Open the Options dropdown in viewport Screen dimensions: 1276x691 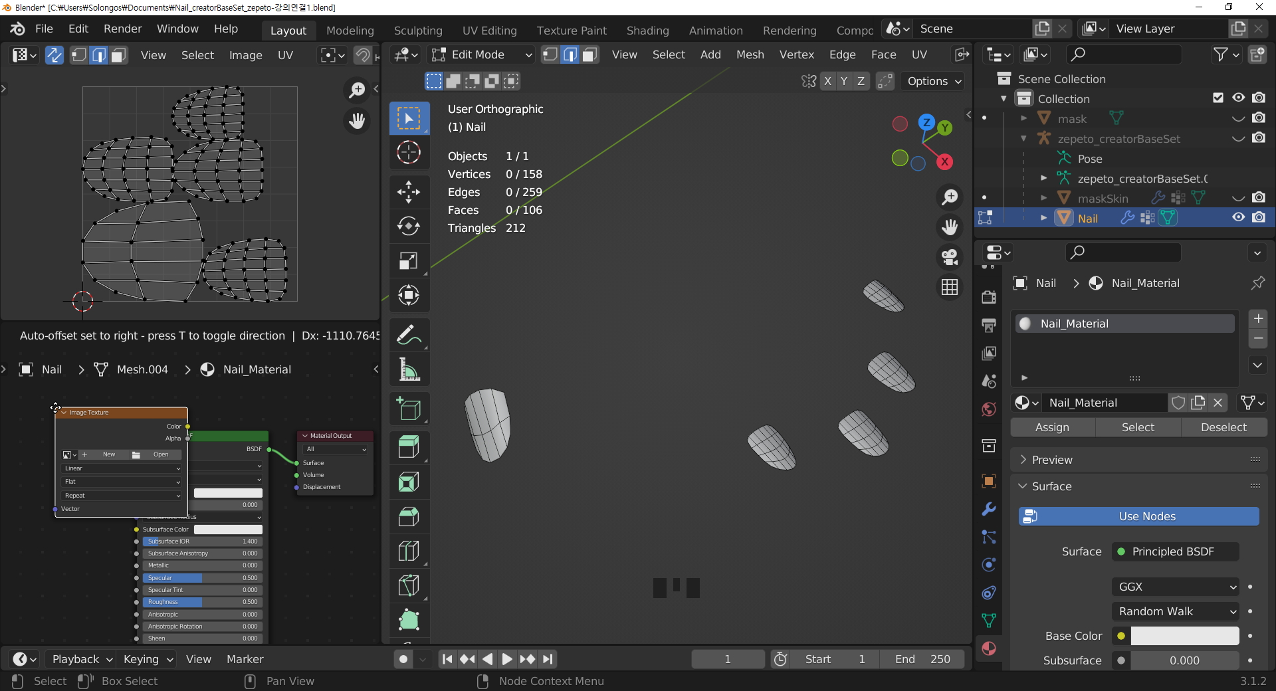click(934, 81)
